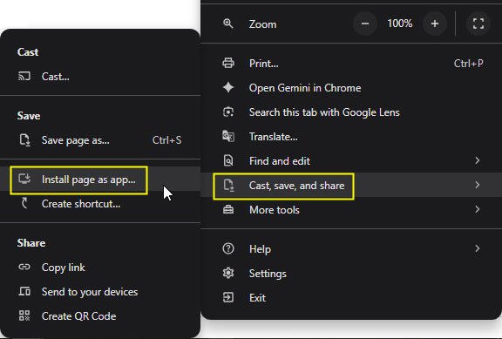Open the Help menu entry
The height and width of the screenshot is (339, 502).
pyautogui.click(x=351, y=248)
